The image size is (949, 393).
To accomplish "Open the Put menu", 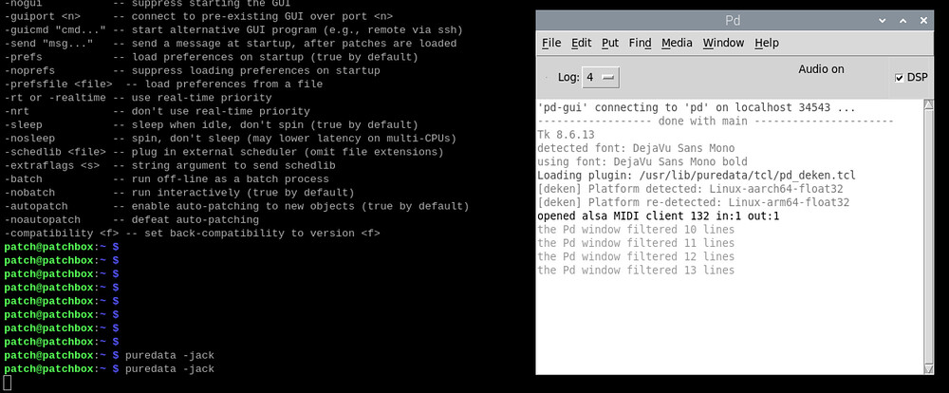I will pos(610,43).
